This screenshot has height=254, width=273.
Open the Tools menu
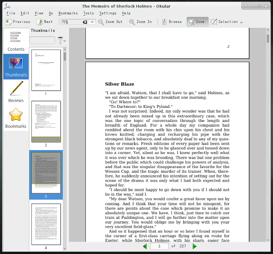[89, 13]
